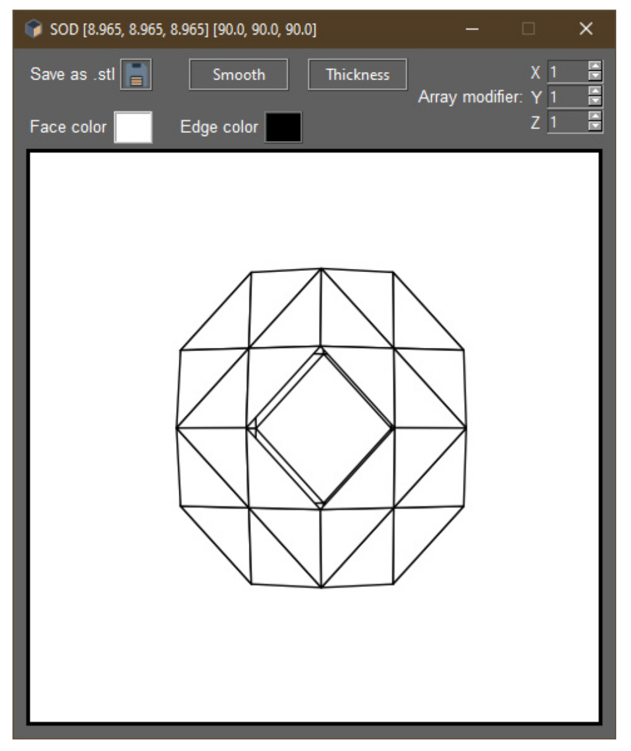Decrease the Y array value with down arrow
This screenshot has width=631, height=751.
point(594,101)
